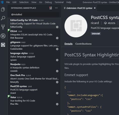This screenshot has height=115, width=119.
Task: Open the Debug view in activity bar
Action: 3,36
